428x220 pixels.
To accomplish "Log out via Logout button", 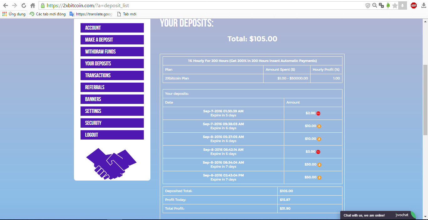I will coord(112,135).
